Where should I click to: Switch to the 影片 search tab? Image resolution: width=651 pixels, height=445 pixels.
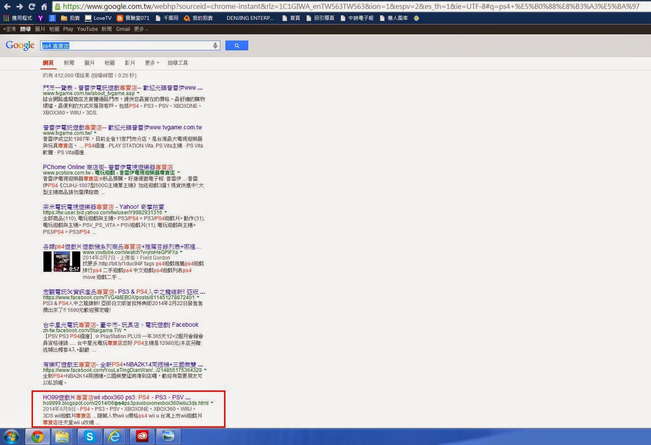(130, 63)
